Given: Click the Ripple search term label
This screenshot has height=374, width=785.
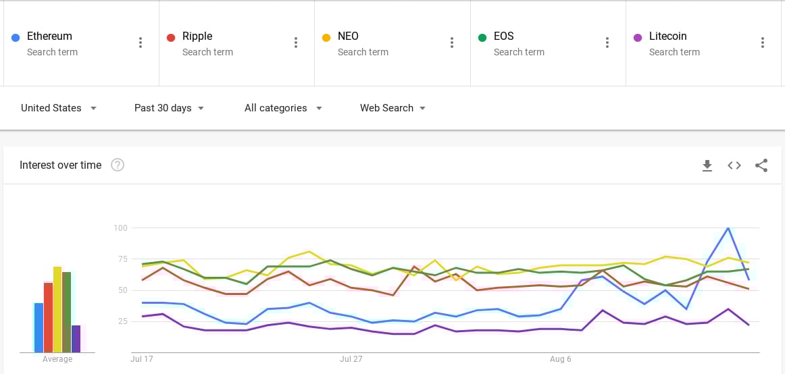Looking at the screenshot, I should click(197, 36).
